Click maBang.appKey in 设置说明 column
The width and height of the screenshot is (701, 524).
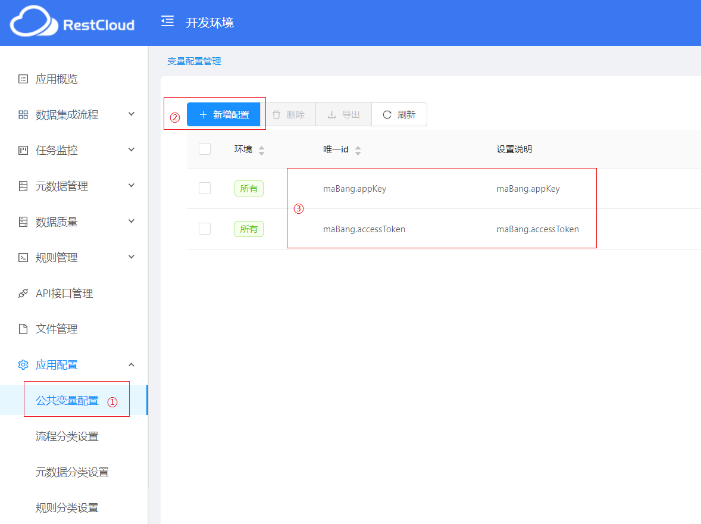tap(528, 188)
